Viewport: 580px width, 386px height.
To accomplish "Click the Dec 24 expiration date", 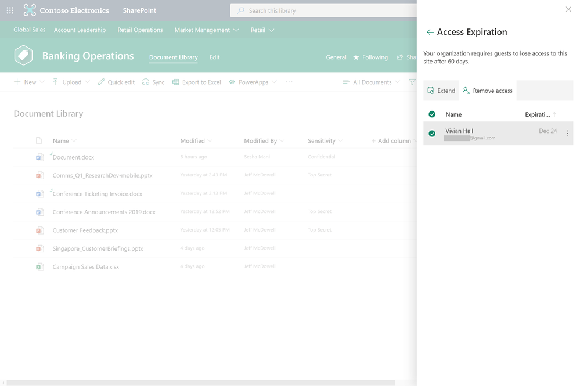I will tap(548, 131).
